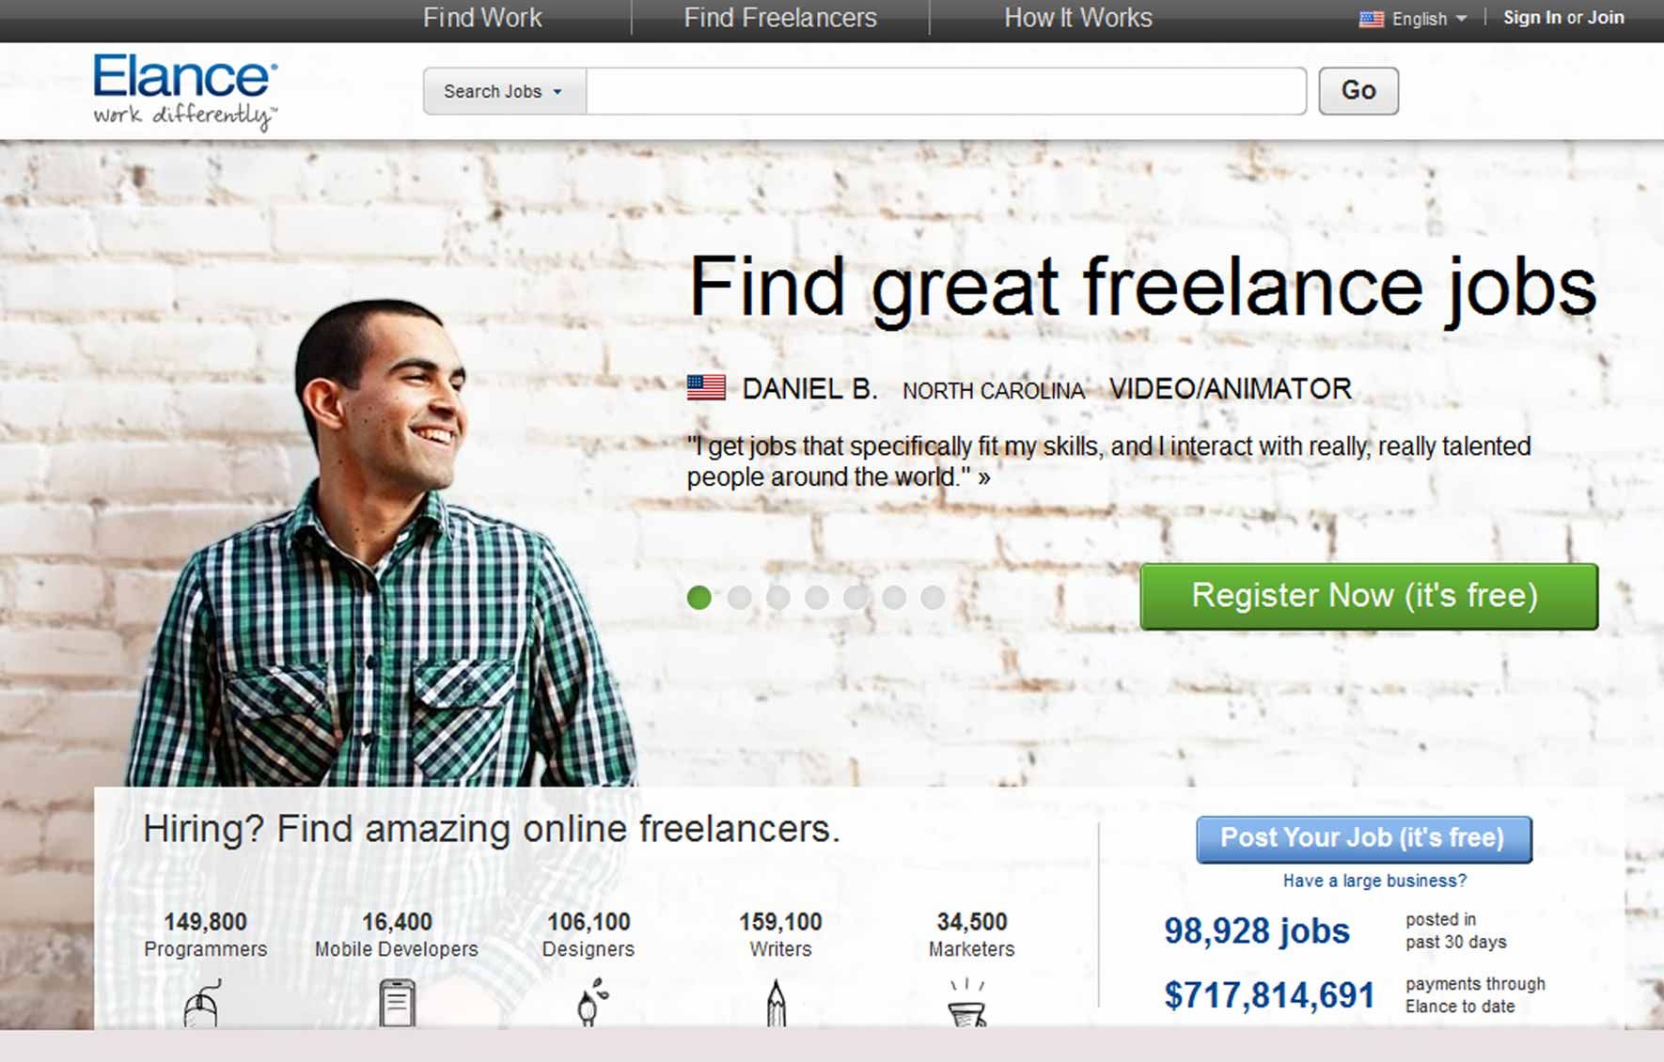Open the testimonial's read-more chevron
This screenshot has width=1664, height=1062.
[983, 477]
